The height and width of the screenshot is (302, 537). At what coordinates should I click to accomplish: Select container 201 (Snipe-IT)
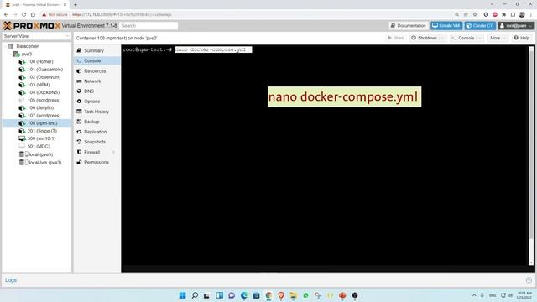[42, 131]
